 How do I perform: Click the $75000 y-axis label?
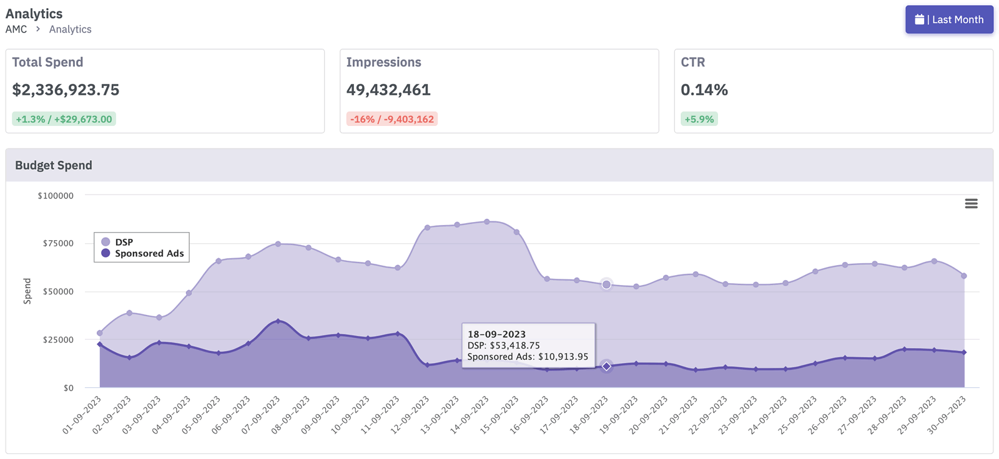58,243
